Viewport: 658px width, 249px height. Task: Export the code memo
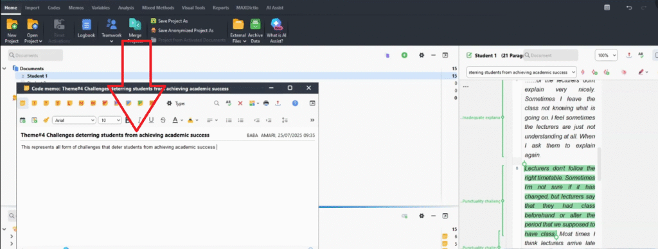[x=278, y=103]
